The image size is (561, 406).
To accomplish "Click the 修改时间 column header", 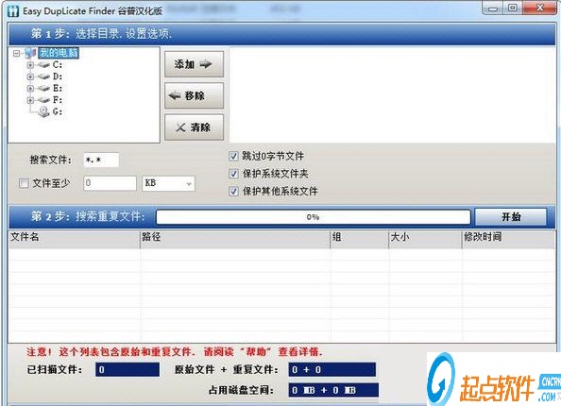I will (x=508, y=239).
